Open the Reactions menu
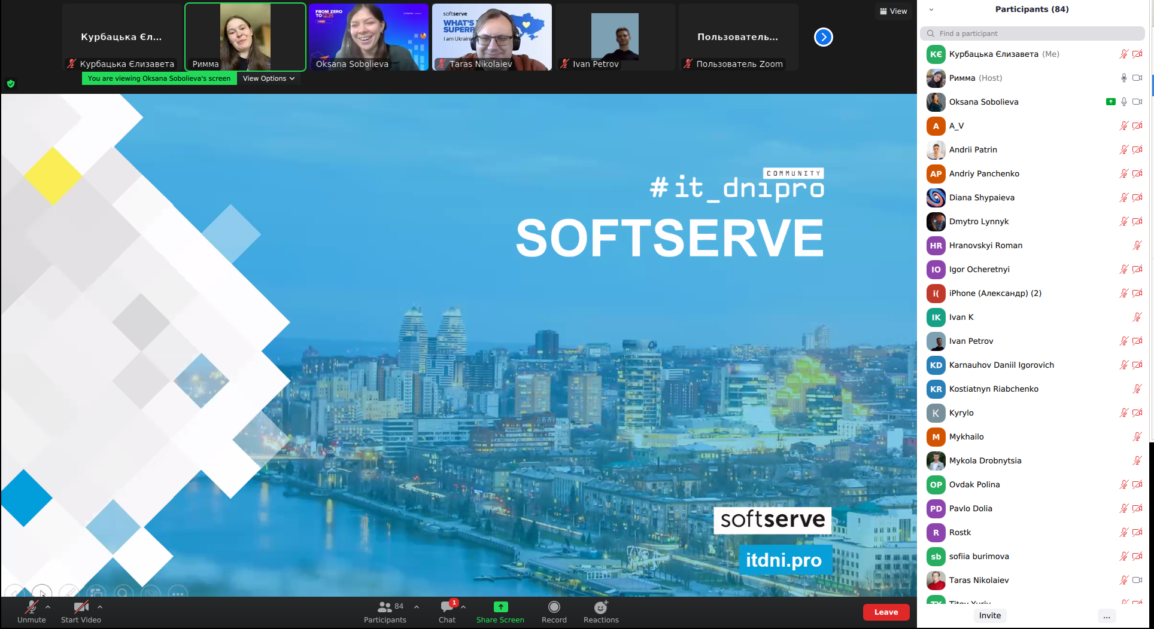The width and height of the screenshot is (1154, 629). [601, 612]
